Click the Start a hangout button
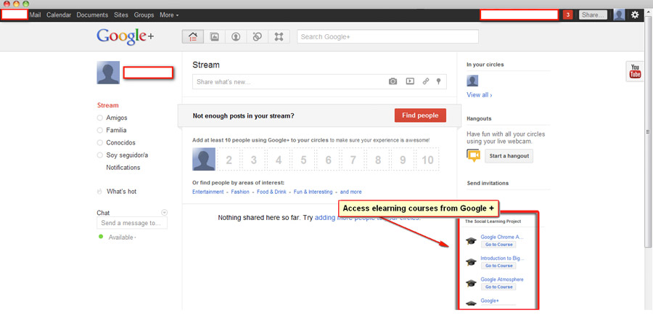 pyautogui.click(x=509, y=155)
